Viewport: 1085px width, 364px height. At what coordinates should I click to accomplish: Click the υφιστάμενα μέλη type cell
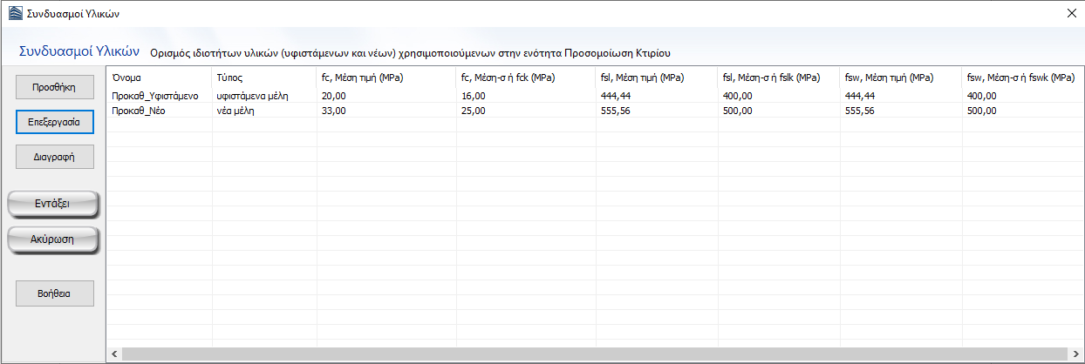pos(252,96)
